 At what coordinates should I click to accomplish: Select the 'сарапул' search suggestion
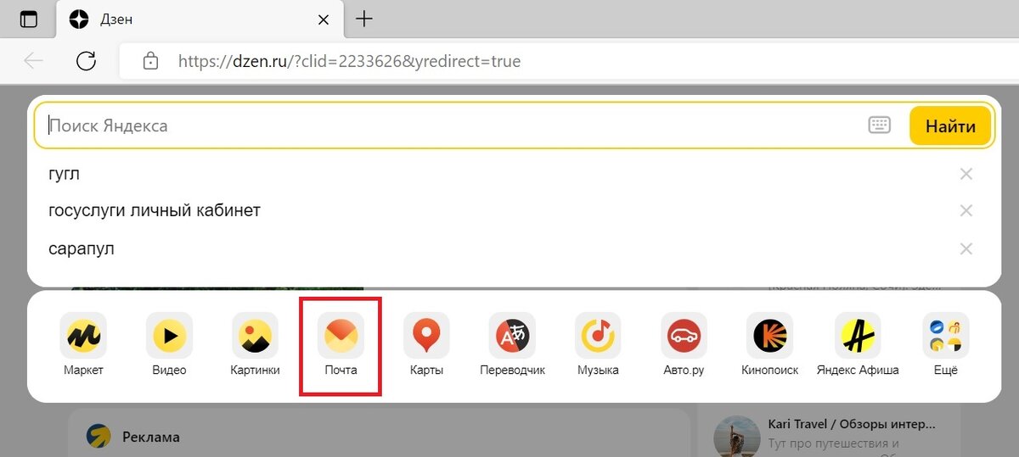pos(82,249)
